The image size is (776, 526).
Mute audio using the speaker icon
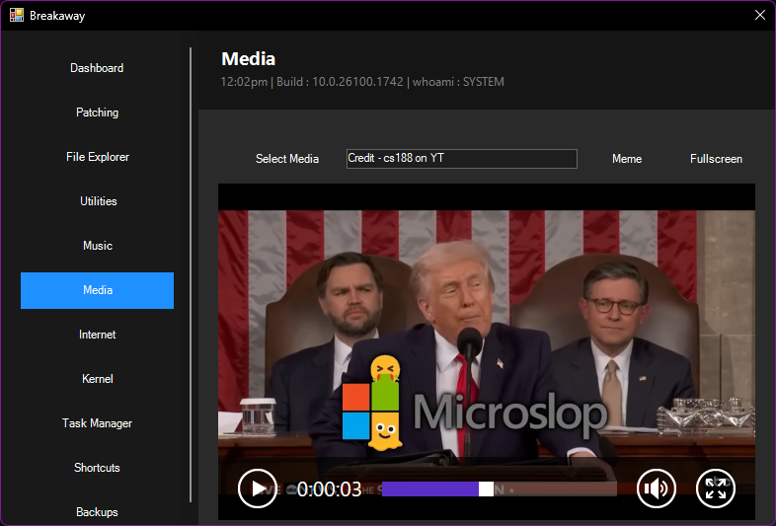tap(657, 488)
